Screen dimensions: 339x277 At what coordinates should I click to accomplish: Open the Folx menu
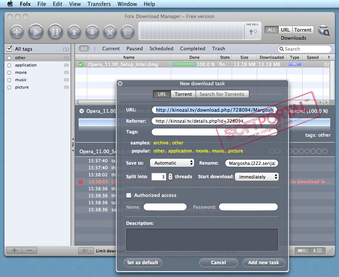(25, 4)
